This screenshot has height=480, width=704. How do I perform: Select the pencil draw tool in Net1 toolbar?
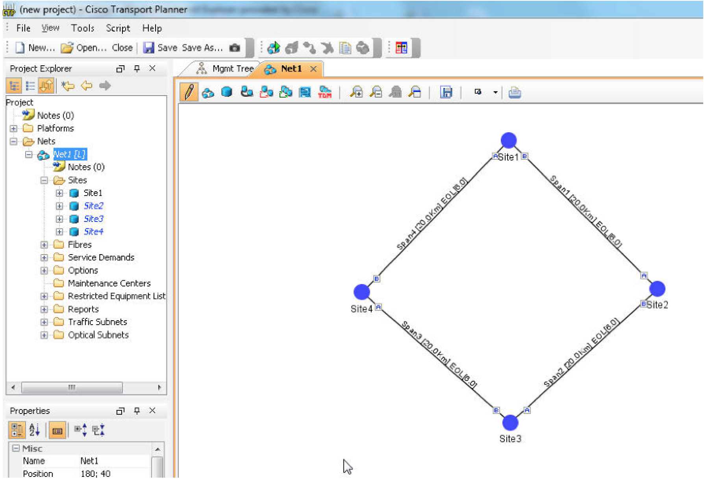189,92
